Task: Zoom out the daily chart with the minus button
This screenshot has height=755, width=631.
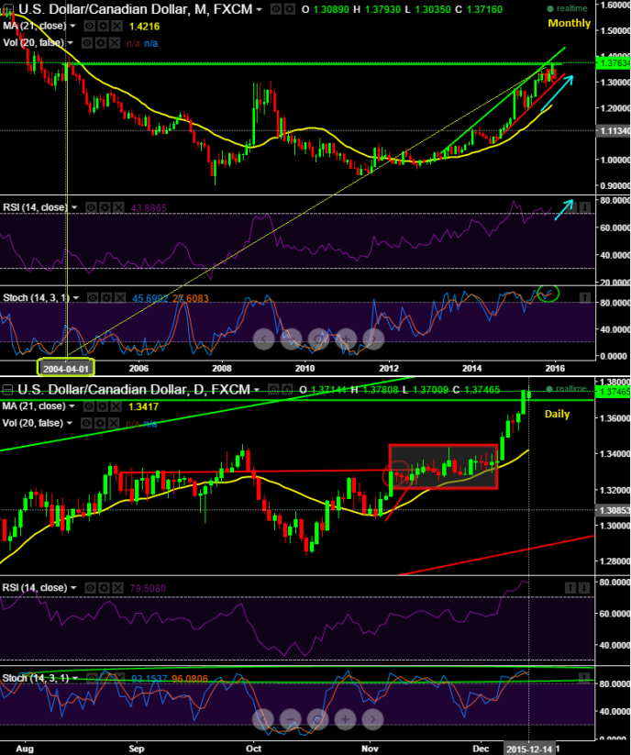Action: coord(290,719)
